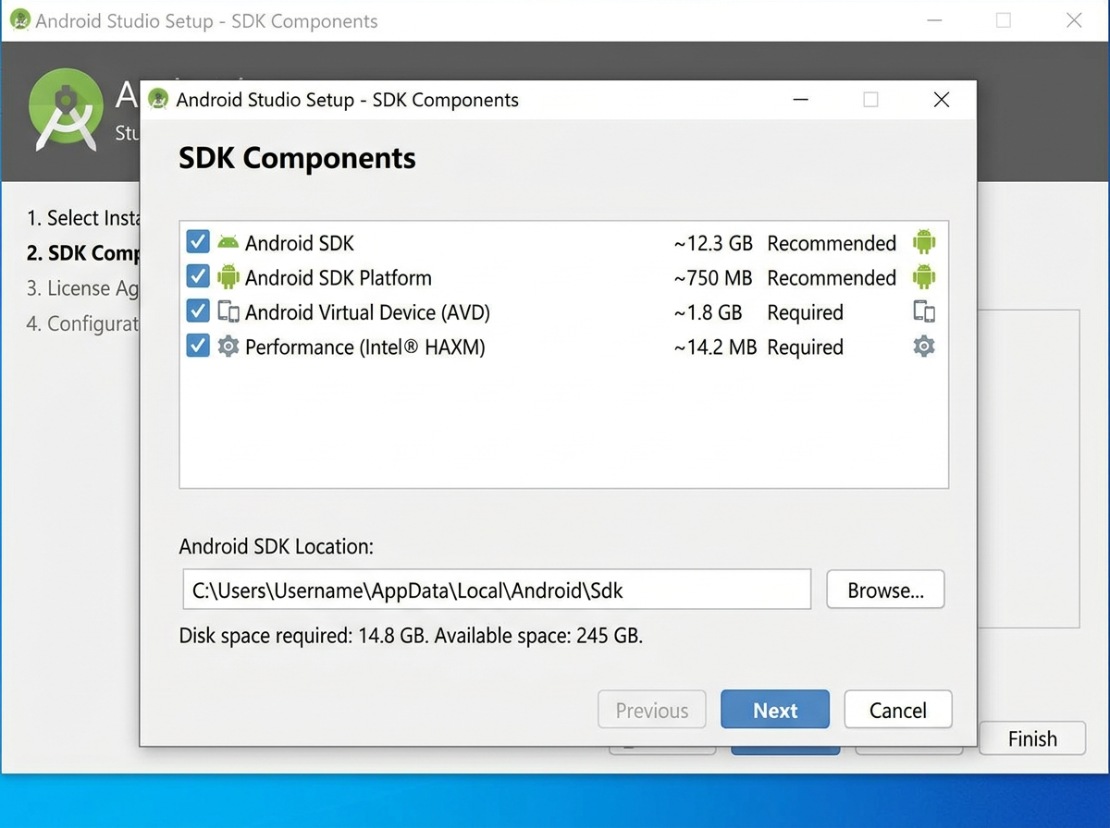Click the Cancel button in the front dialog

898,710
